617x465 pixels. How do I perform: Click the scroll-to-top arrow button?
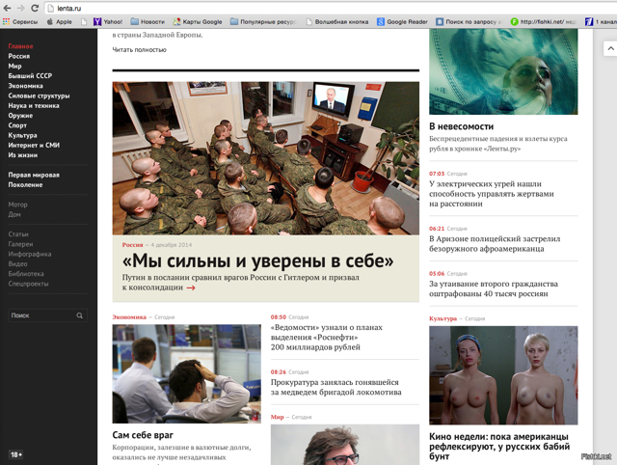[609, 48]
